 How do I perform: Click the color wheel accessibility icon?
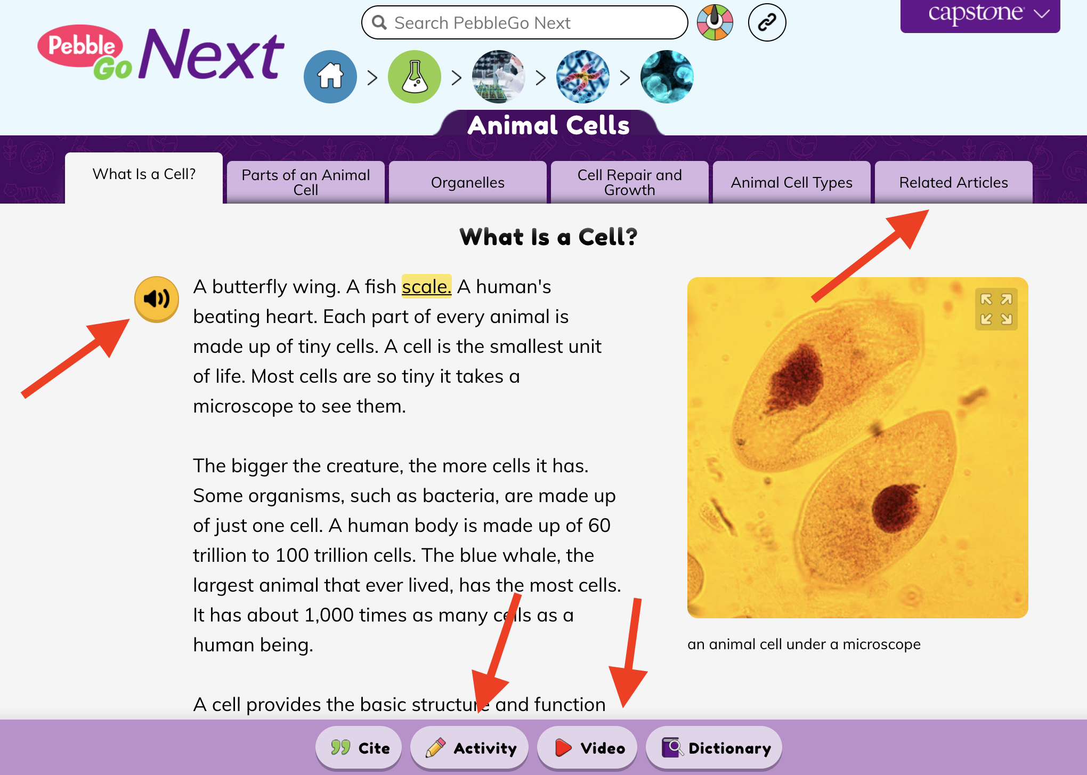coord(717,22)
